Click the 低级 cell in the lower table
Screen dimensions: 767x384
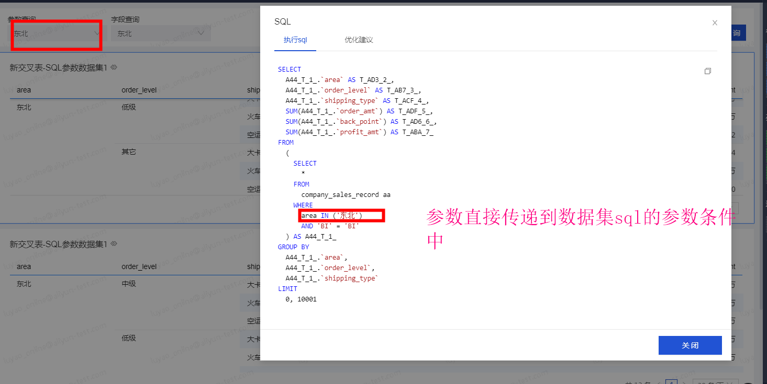(129, 338)
